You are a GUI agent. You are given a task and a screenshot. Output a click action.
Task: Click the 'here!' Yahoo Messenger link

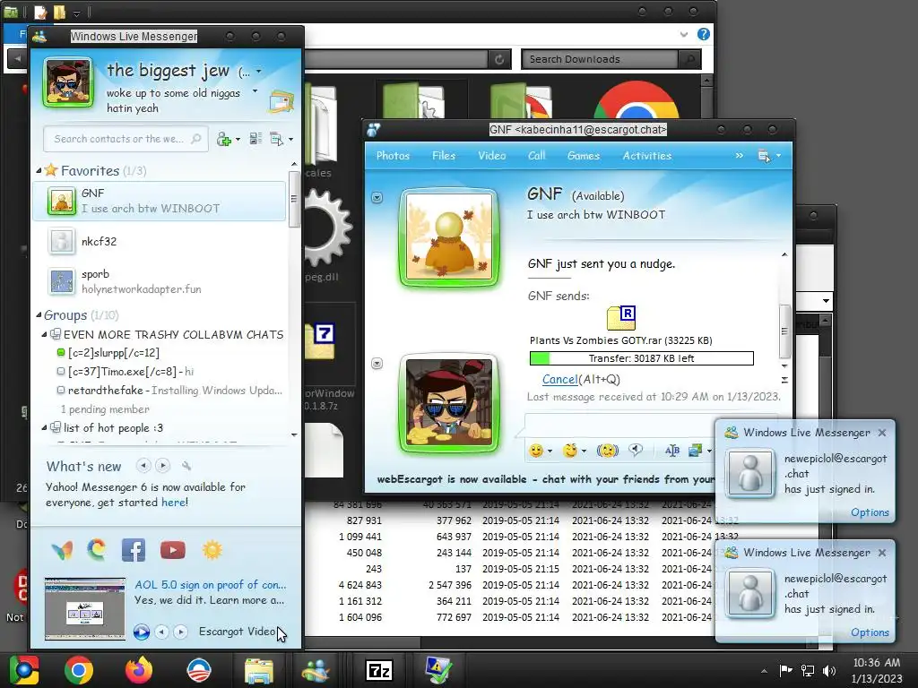pyautogui.click(x=175, y=502)
